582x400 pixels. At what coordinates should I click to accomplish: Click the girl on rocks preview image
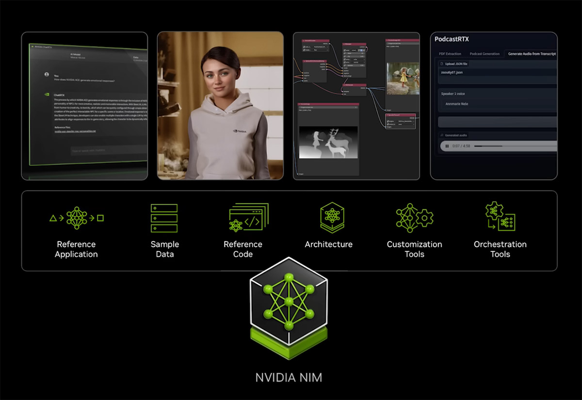point(403,78)
